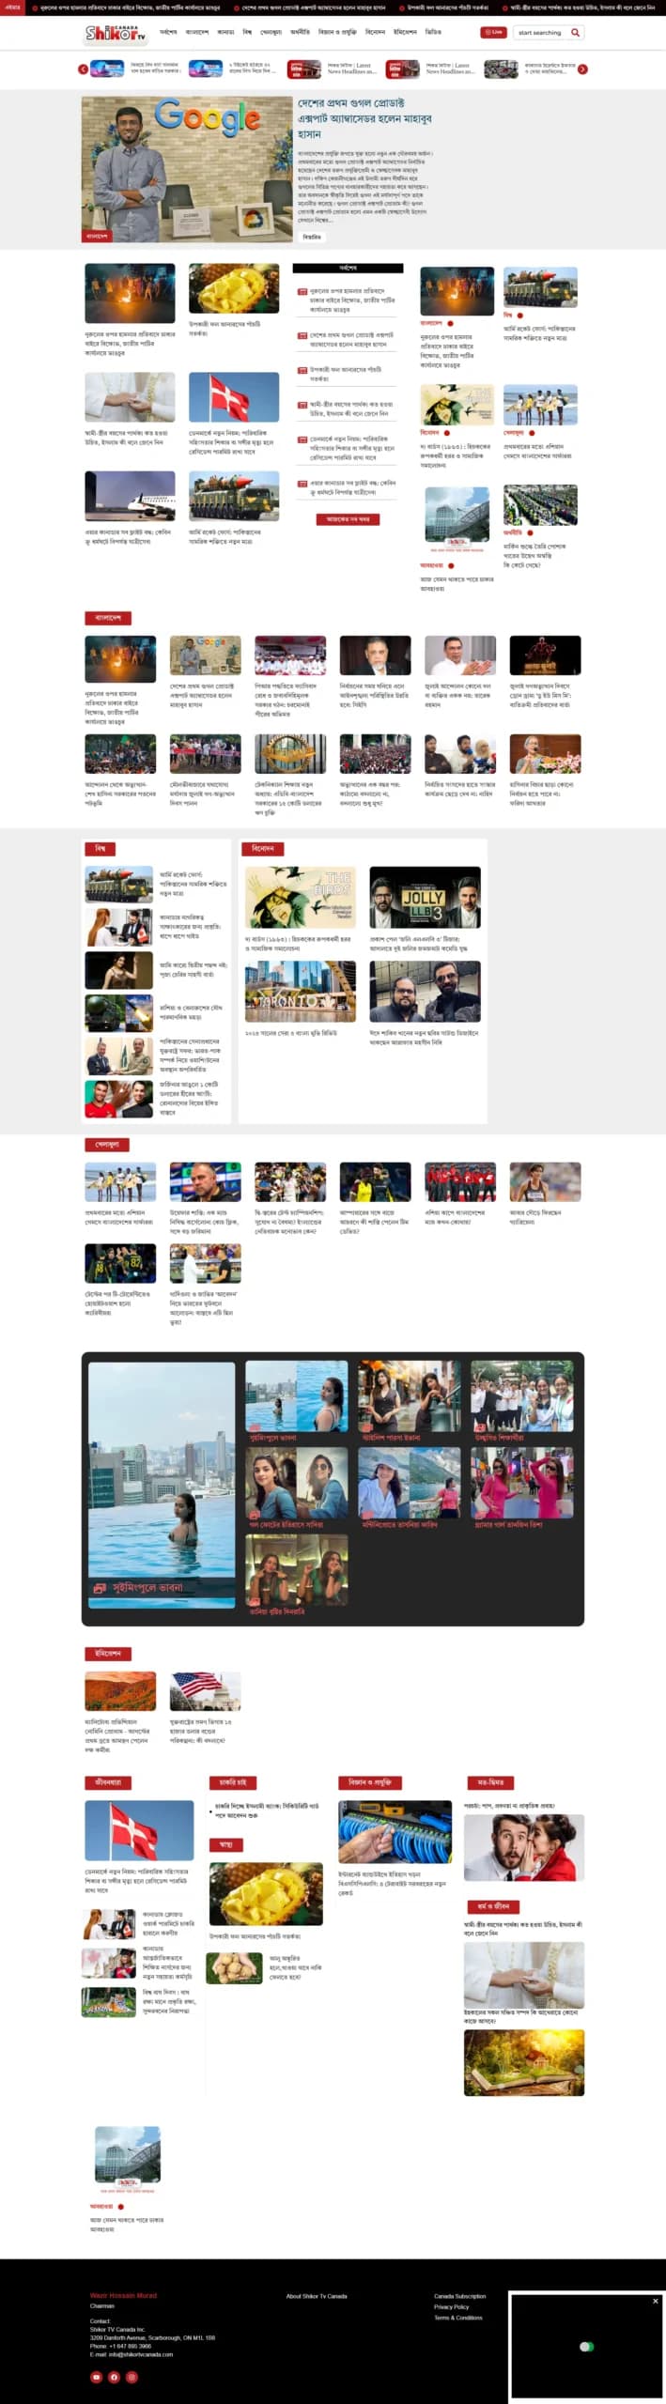666x2404 pixels.
Task: Click red মত-দ্বিমত section header tag
Action: 490,1781
